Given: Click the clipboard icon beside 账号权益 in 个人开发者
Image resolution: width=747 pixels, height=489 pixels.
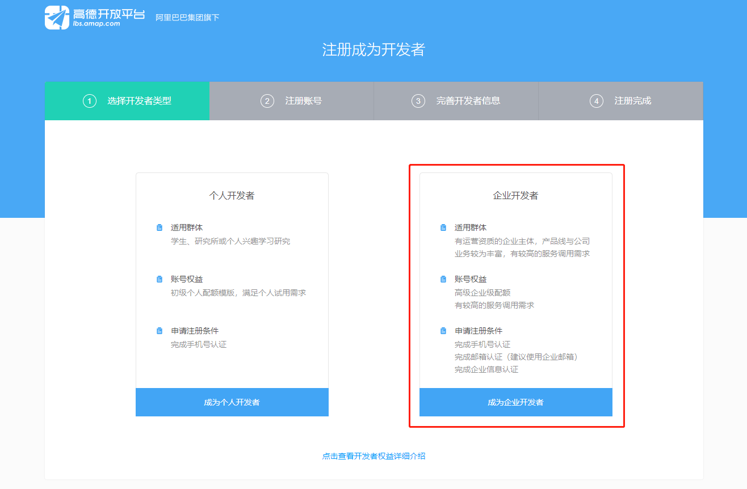Looking at the screenshot, I should 160,279.
